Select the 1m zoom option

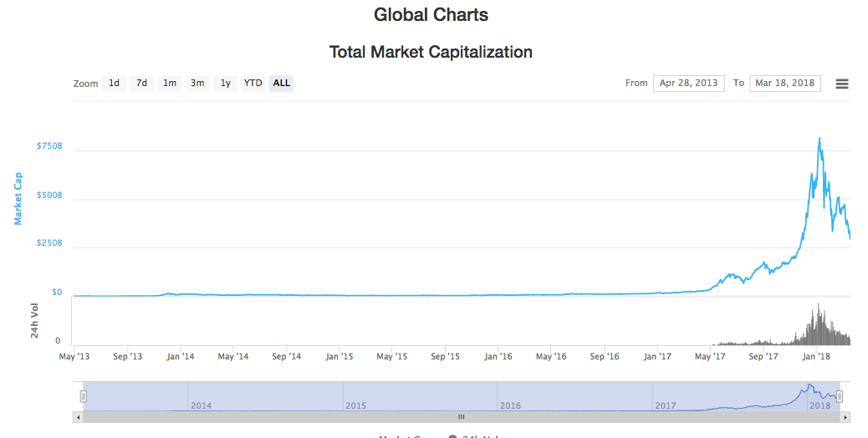pos(170,83)
